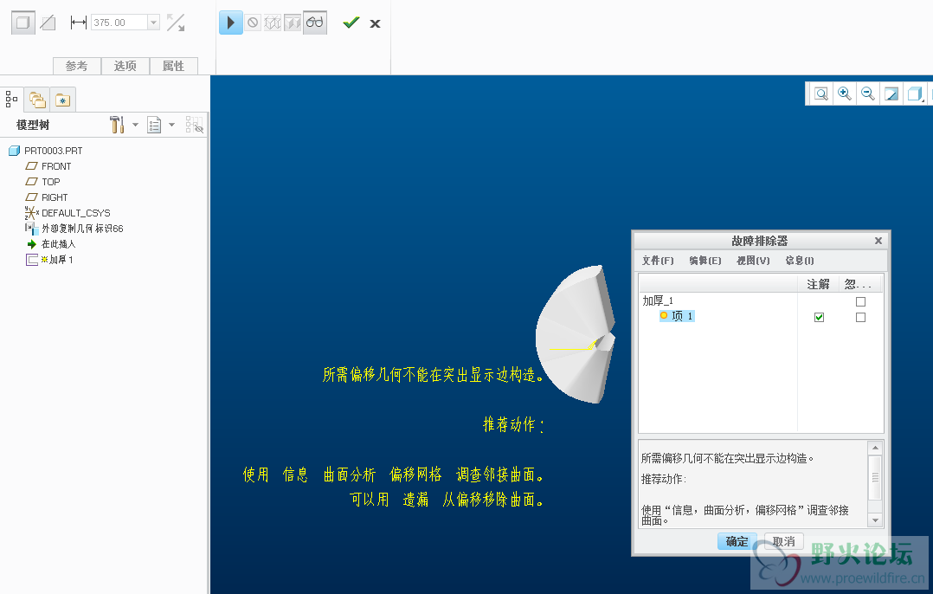This screenshot has height=594, width=933.
Task: Switch to the folder browser navigator tab
Action: click(x=37, y=100)
